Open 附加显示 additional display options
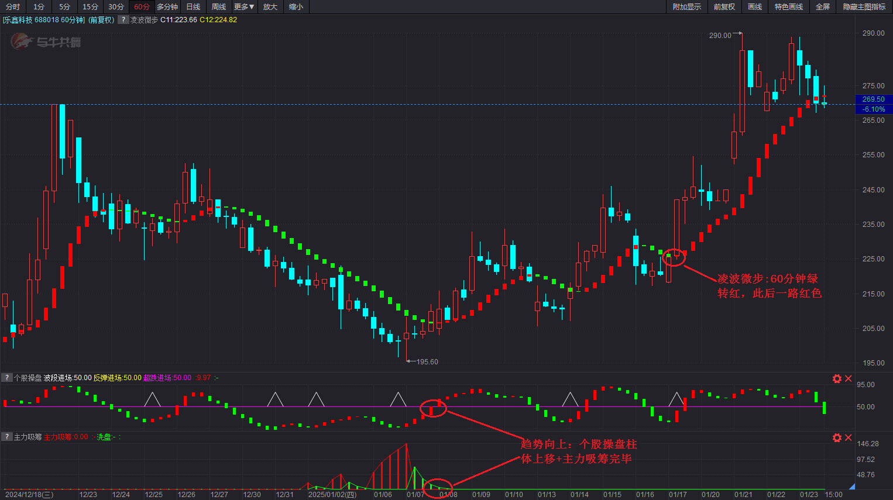893x500 pixels. 687,7
